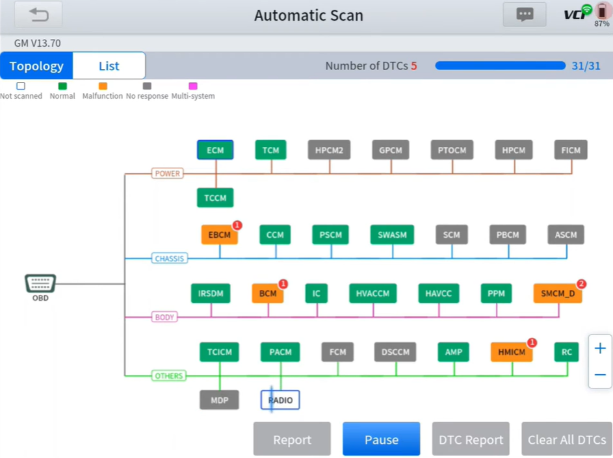
Task: Clear All DTCs button
Action: click(567, 439)
